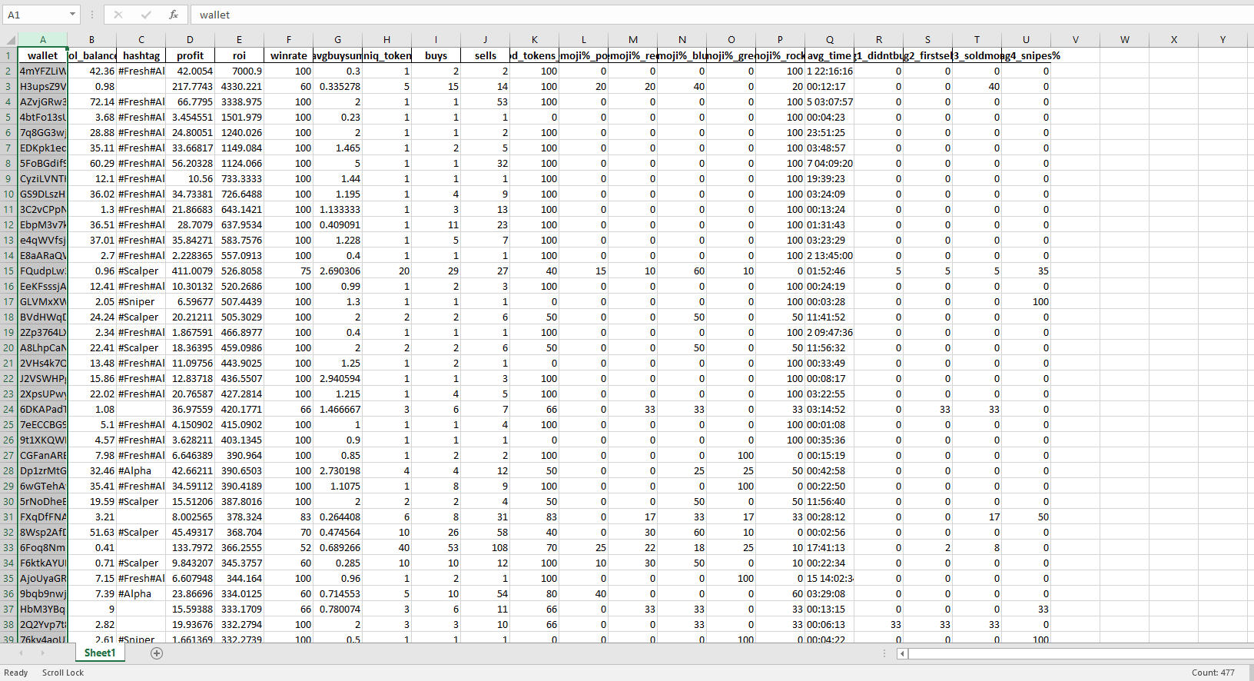Click the next sheet navigation arrow
The height and width of the screenshot is (681, 1254).
click(42, 653)
